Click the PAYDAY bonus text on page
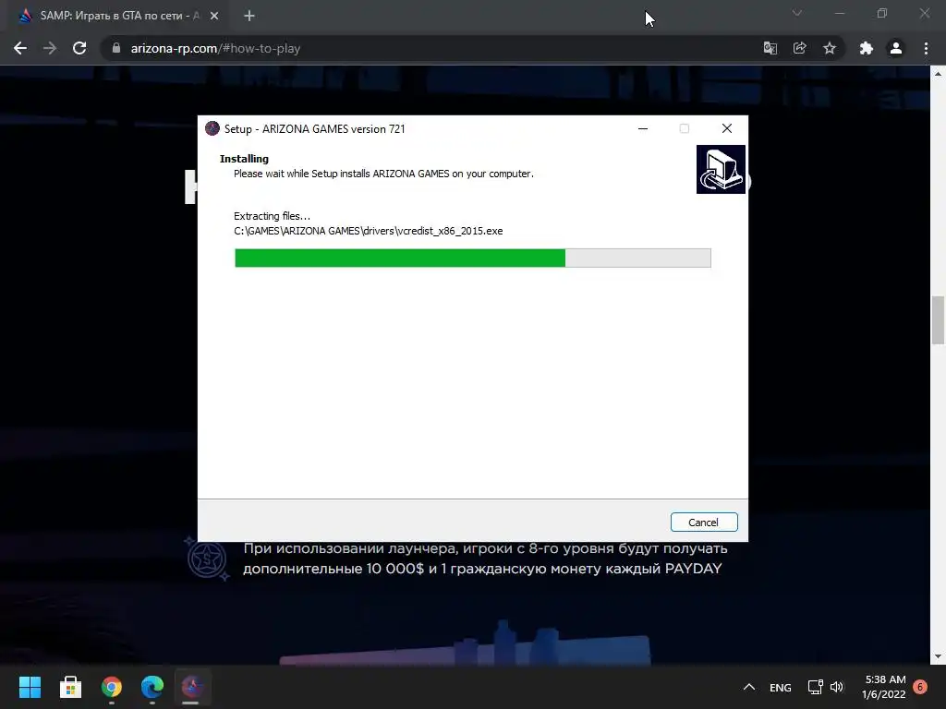946x709 pixels. coord(485,559)
